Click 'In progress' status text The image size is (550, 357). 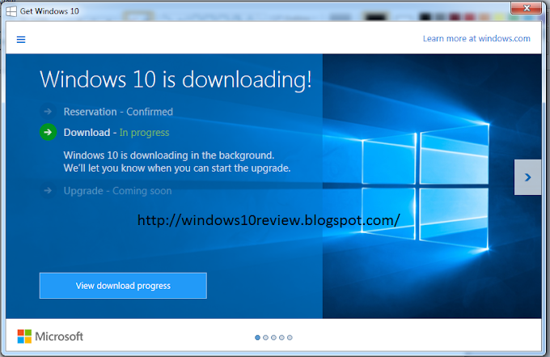coord(144,133)
